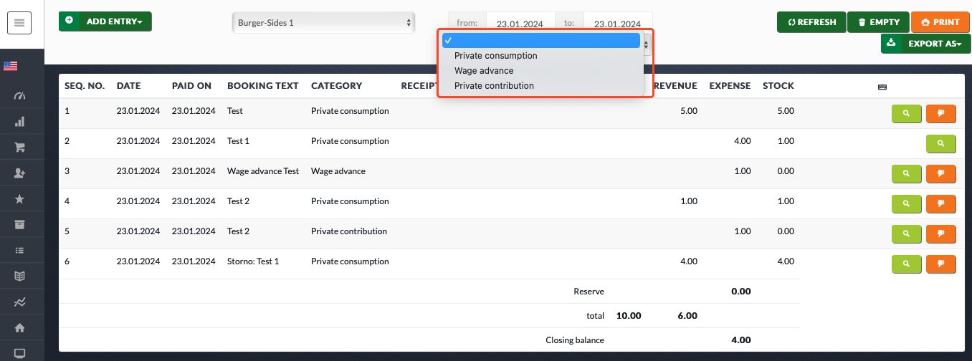Click booking text 'Storno: Test 1'
Image resolution: width=972 pixels, height=361 pixels.
(x=253, y=262)
